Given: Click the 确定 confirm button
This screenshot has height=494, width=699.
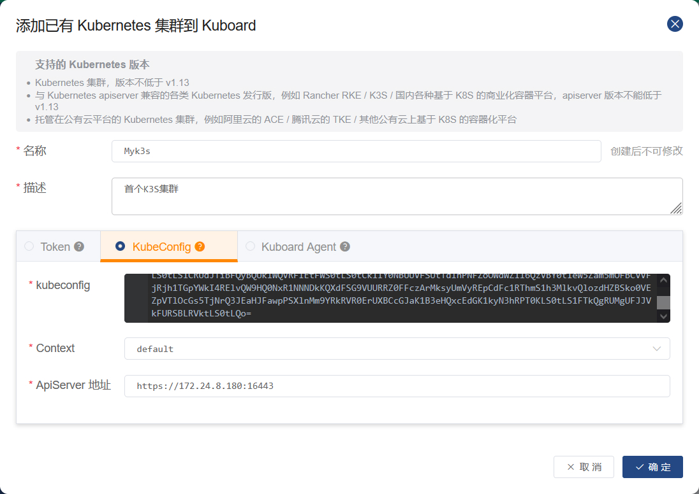Looking at the screenshot, I should (652, 467).
